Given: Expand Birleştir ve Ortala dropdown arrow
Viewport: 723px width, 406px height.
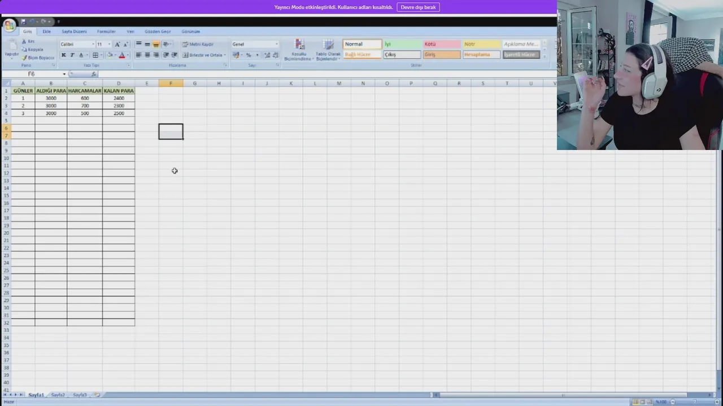Looking at the screenshot, I should pyautogui.click(x=225, y=55).
